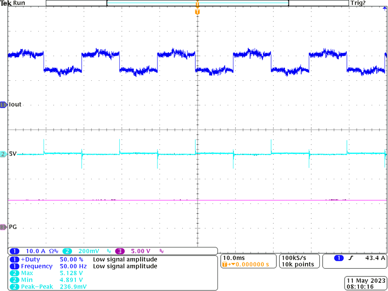This screenshot has height=291, width=388.
Task: Click the trigger level arrow on right edge
Action: coord(384,3)
